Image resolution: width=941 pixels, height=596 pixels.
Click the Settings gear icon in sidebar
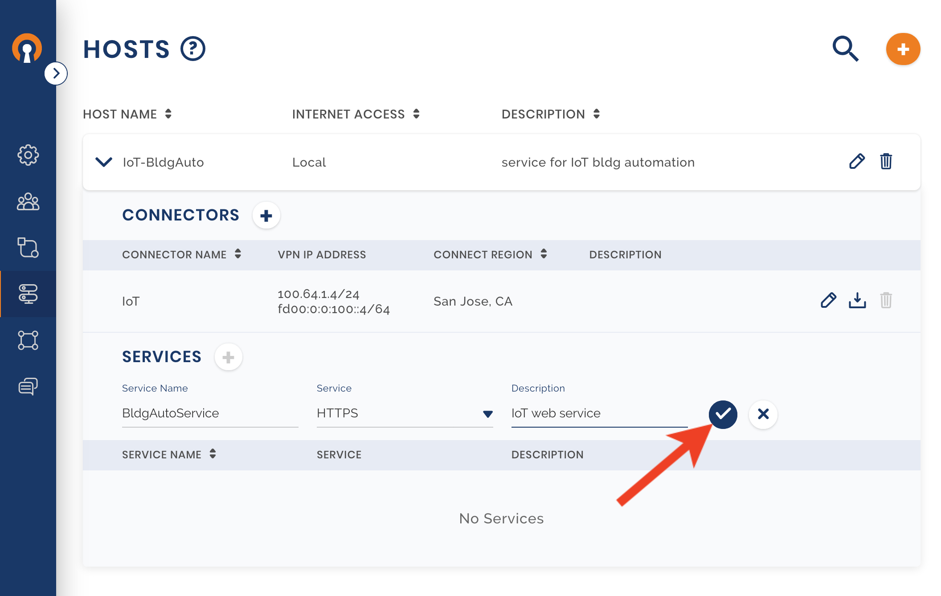28,155
